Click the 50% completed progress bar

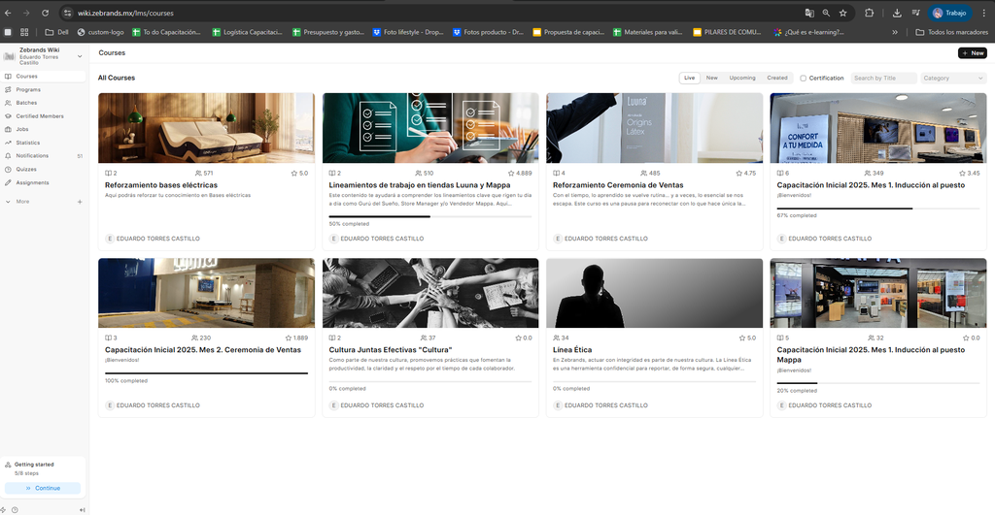coord(430,216)
